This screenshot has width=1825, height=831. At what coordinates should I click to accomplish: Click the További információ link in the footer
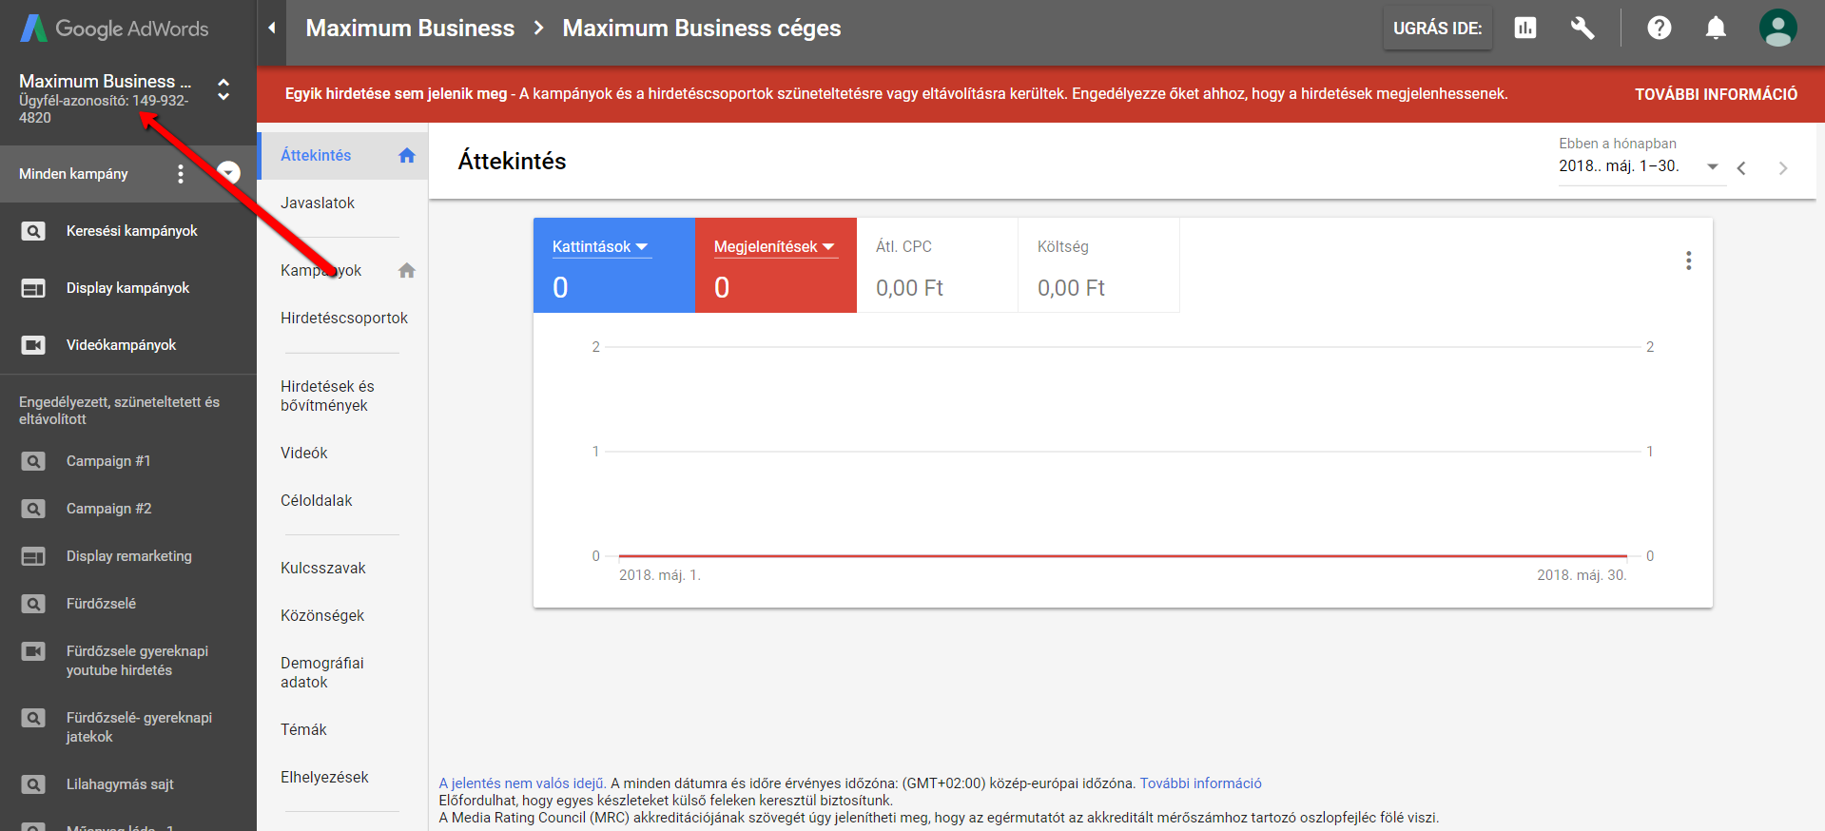click(x=1201, y=783)
